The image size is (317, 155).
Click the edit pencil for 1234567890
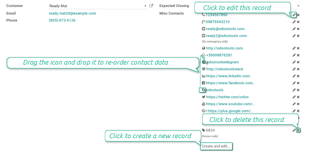[294, 15]
